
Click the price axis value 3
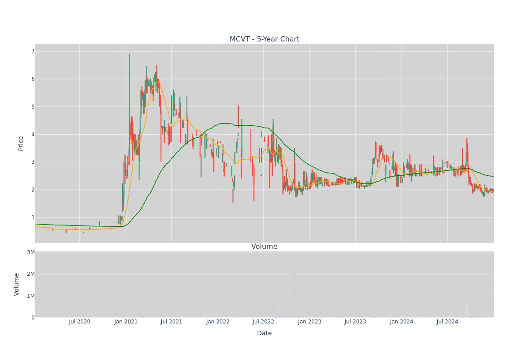pyautogui.click(x=33, y=162)
